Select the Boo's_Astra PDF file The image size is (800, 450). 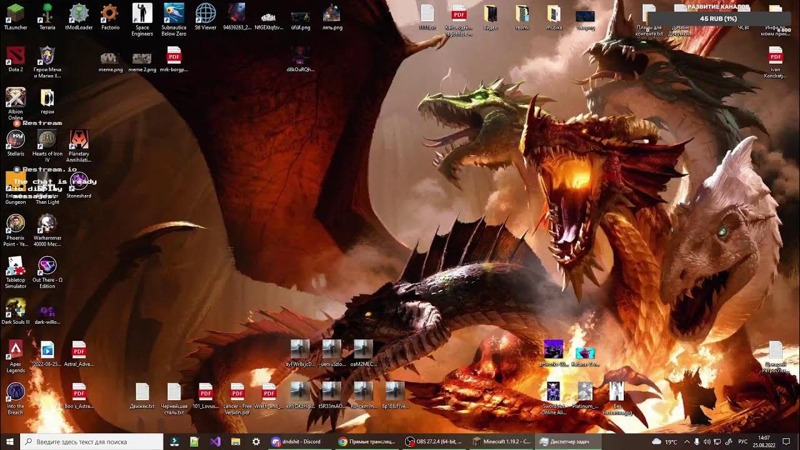coord(79,395)
